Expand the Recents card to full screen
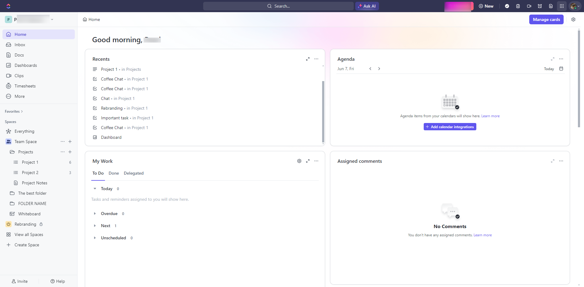 308,59
